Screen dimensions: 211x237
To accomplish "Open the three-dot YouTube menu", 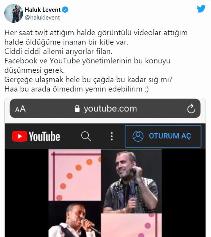I will click(112, 136).
